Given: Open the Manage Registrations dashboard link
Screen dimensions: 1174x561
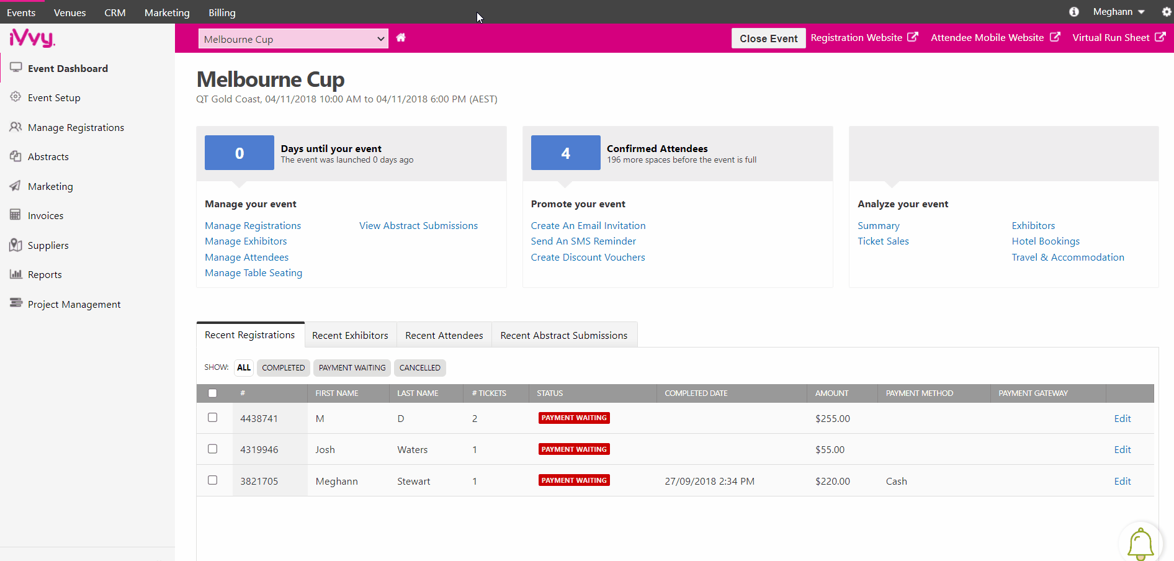Looking at the screenshot, I should click(253, 225).
